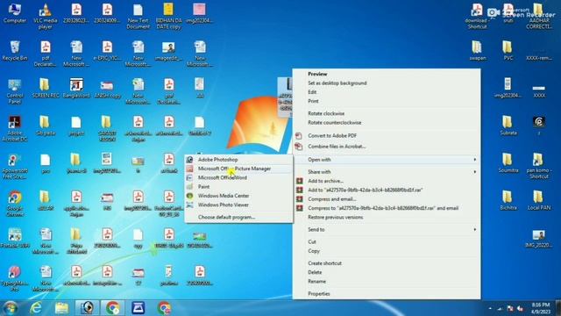Click Rename in the context menu
The width and height of the screenshot is (561, 316).
point(316,281)
